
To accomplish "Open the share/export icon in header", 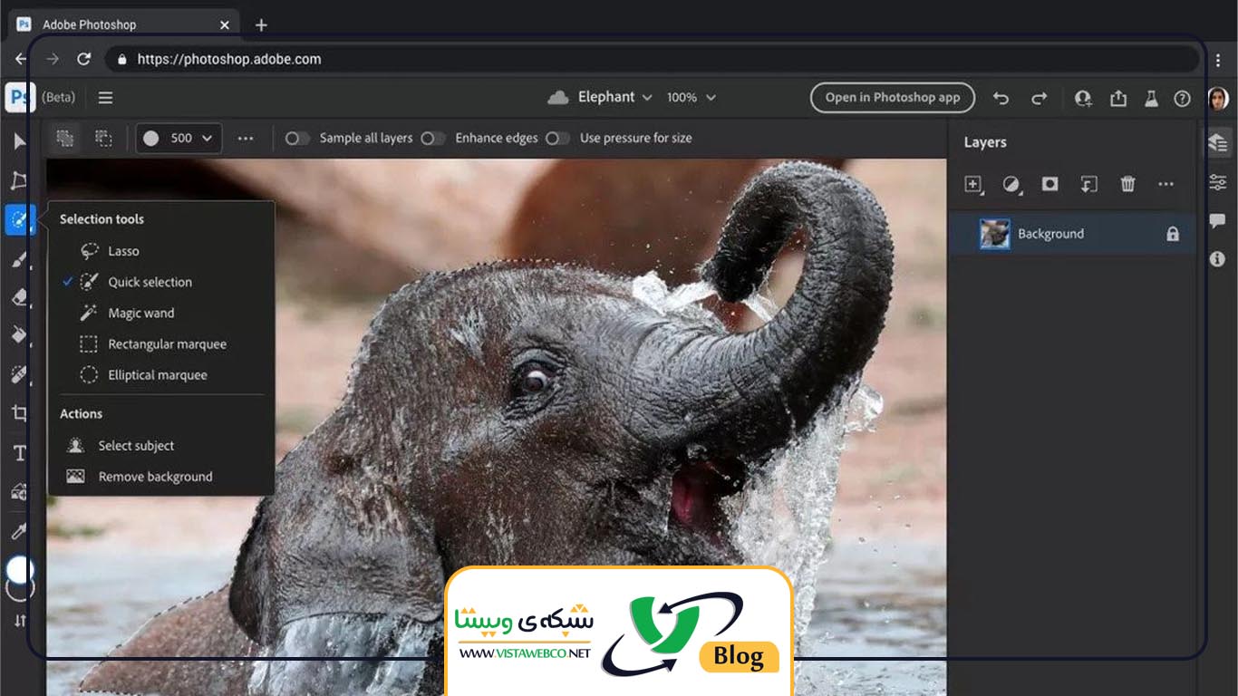I will (x=1118, y=98).
